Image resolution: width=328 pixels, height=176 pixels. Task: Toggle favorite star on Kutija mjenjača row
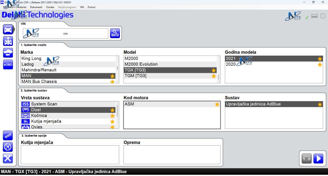click(x=112, y=121)
